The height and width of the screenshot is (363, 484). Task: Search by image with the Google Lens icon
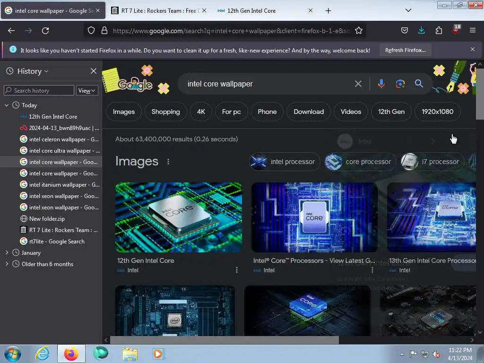tap(400, 84)
